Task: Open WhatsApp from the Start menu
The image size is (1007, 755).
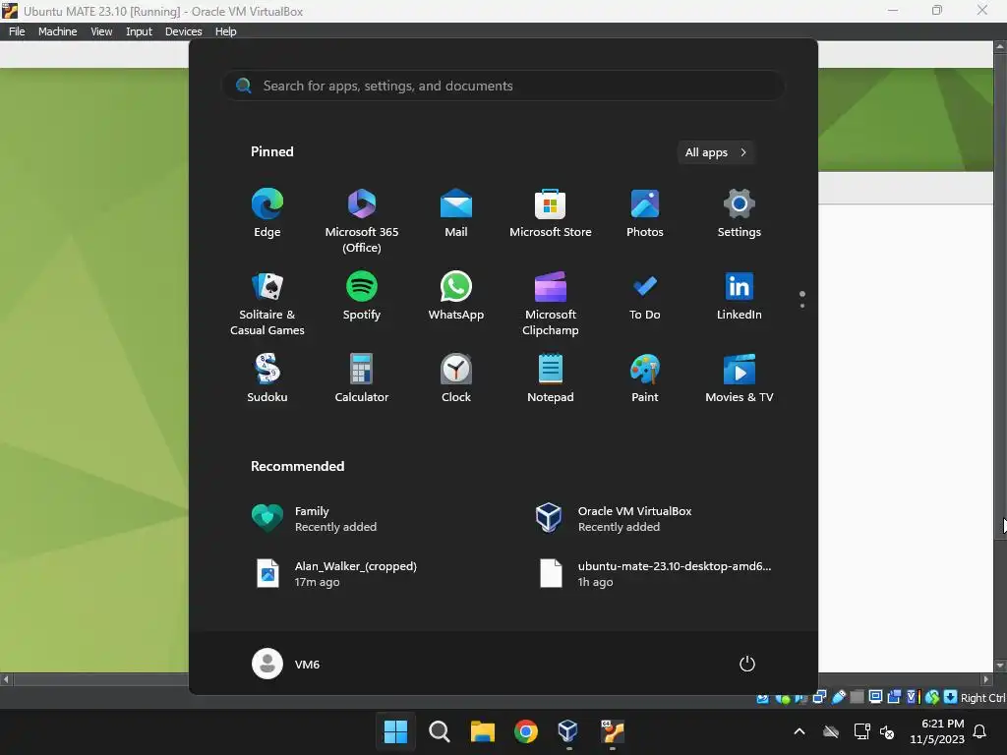Action: [x=456, y=296]
